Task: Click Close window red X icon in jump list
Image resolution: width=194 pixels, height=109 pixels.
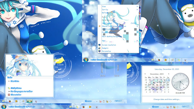Action: coord(9,95)
